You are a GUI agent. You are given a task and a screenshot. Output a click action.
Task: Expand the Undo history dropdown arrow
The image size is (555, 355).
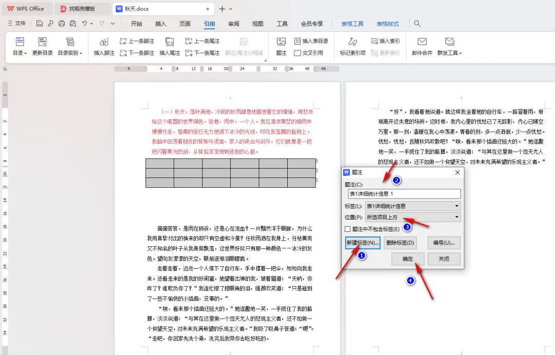pos(91,23)
